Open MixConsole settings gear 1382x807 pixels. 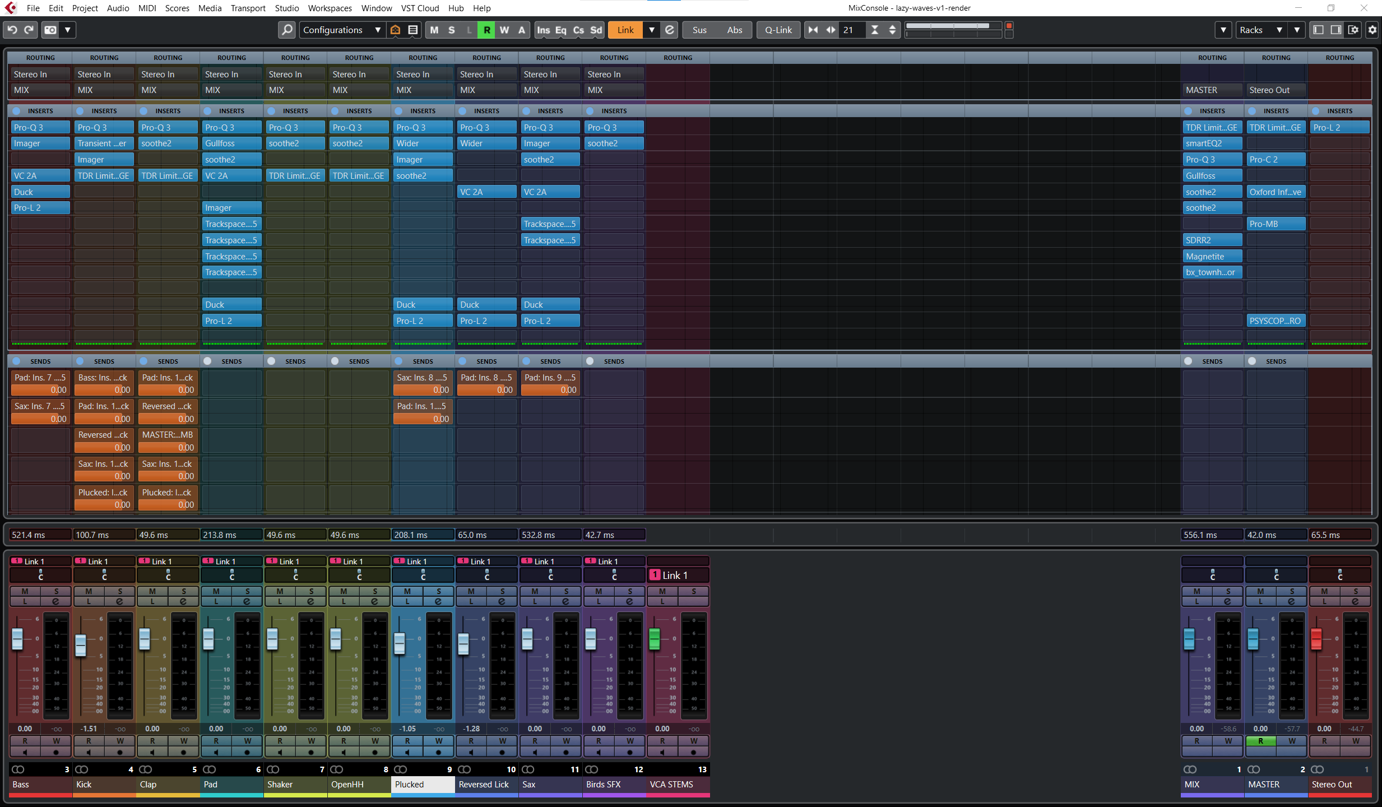point(1372,30)
